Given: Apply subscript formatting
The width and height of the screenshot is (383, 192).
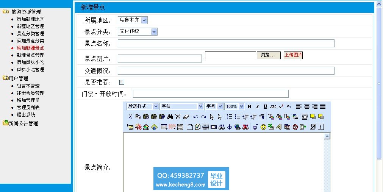Looking at the screenshot, I should pos(289,106).
